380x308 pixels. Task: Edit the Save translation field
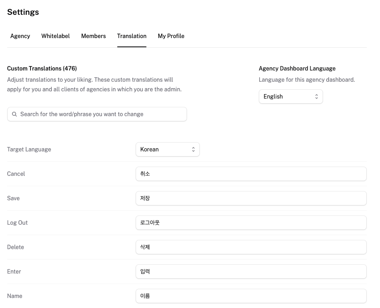pyautogui.click(x=251, y=198)
